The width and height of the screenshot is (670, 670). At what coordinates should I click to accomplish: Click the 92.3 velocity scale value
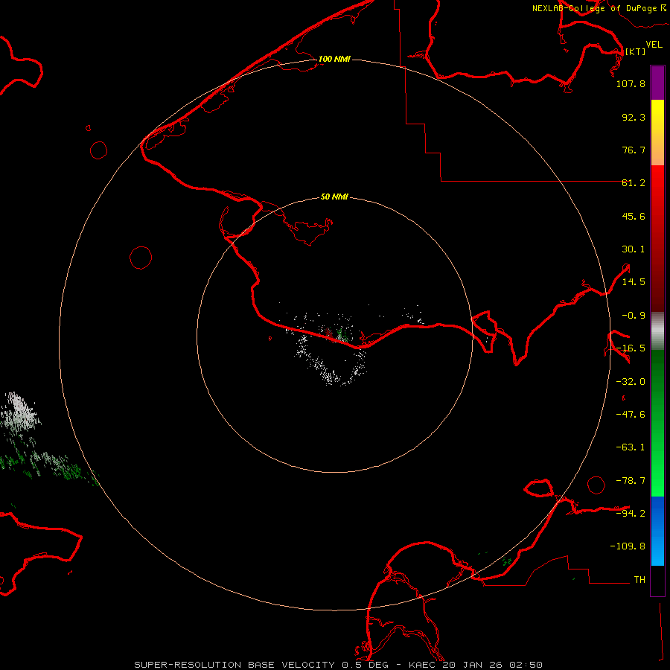(x=634, y=117)
